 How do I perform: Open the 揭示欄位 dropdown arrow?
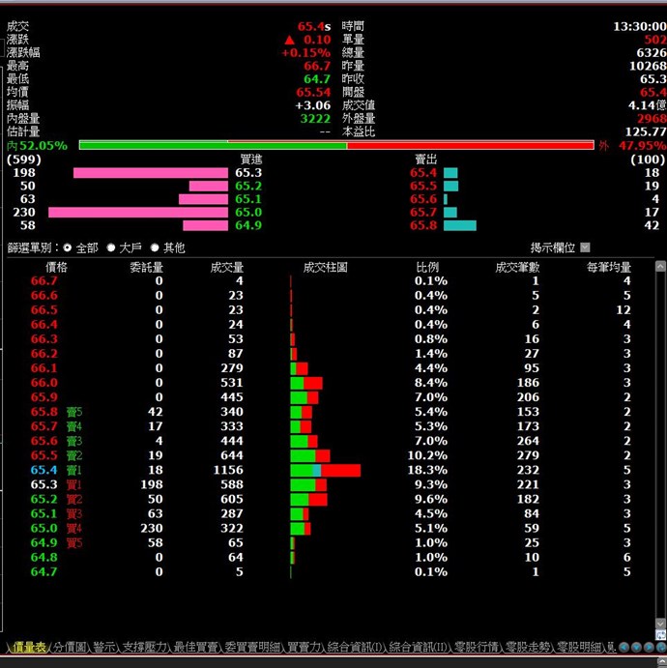585,247
